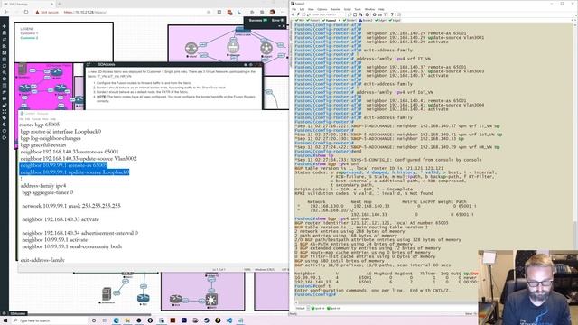Image resolution: width=578 pixels, height=325 pixels.
Task: Click the Error notification counter
Action: [x=277, y=20]
